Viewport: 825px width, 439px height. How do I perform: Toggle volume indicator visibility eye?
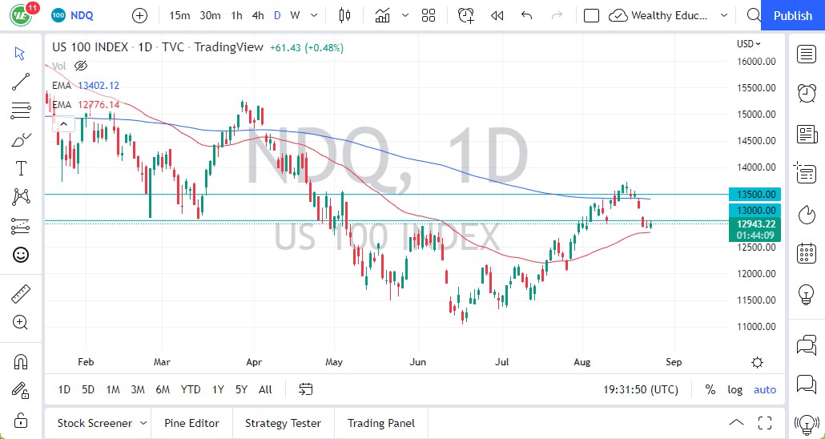(81, 66)
